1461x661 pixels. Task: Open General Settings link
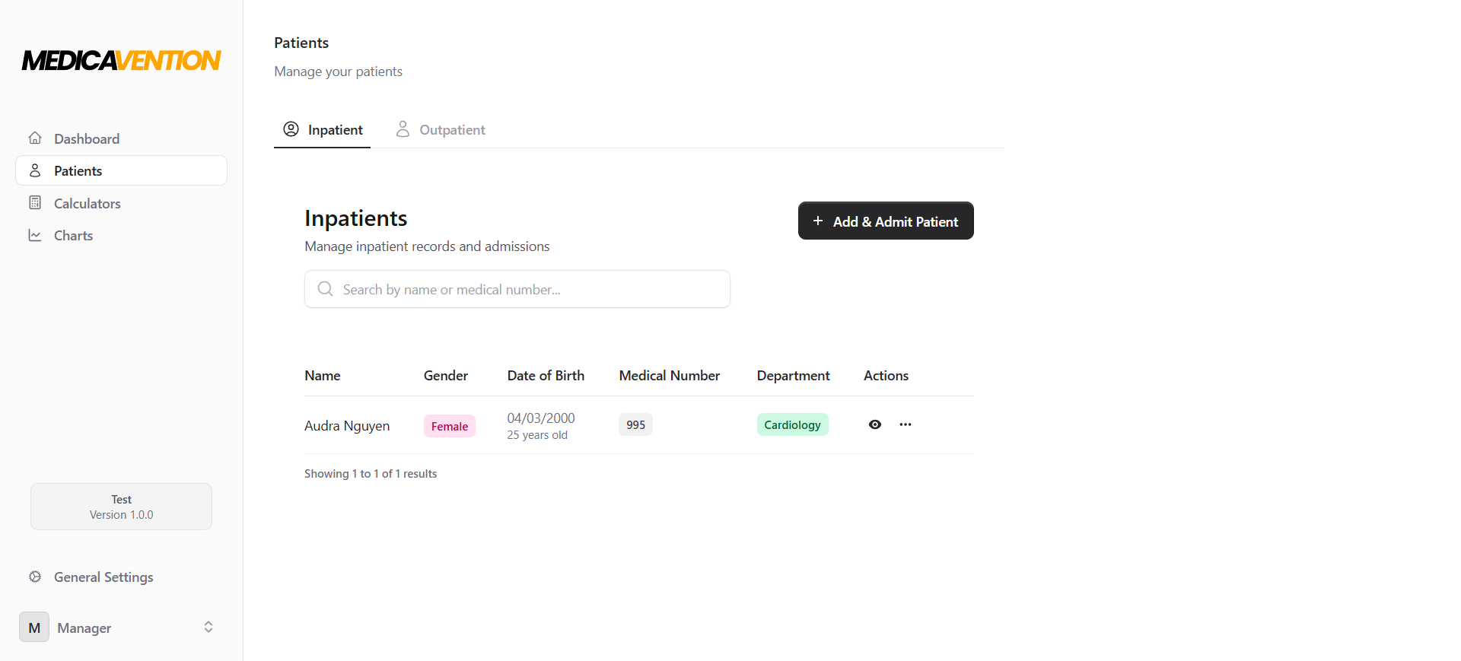pos(103,577)
